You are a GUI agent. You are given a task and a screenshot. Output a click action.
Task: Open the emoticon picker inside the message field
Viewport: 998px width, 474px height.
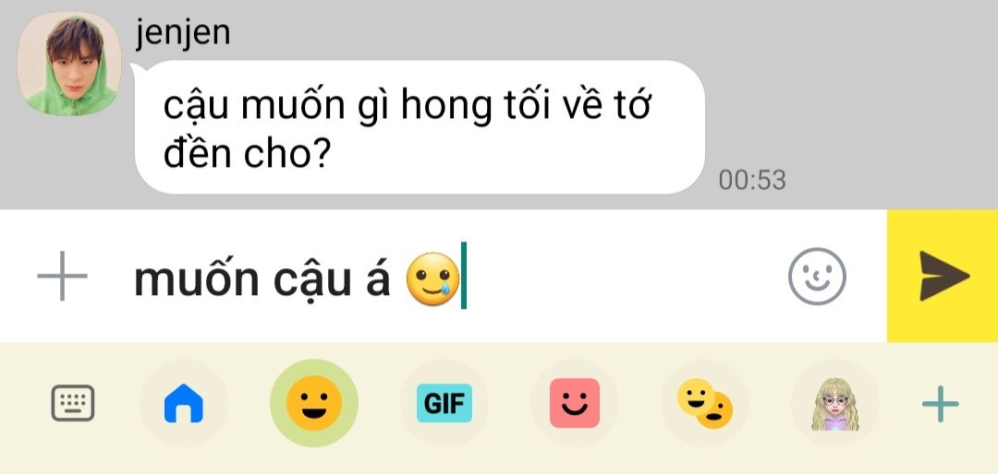[817, 277]
